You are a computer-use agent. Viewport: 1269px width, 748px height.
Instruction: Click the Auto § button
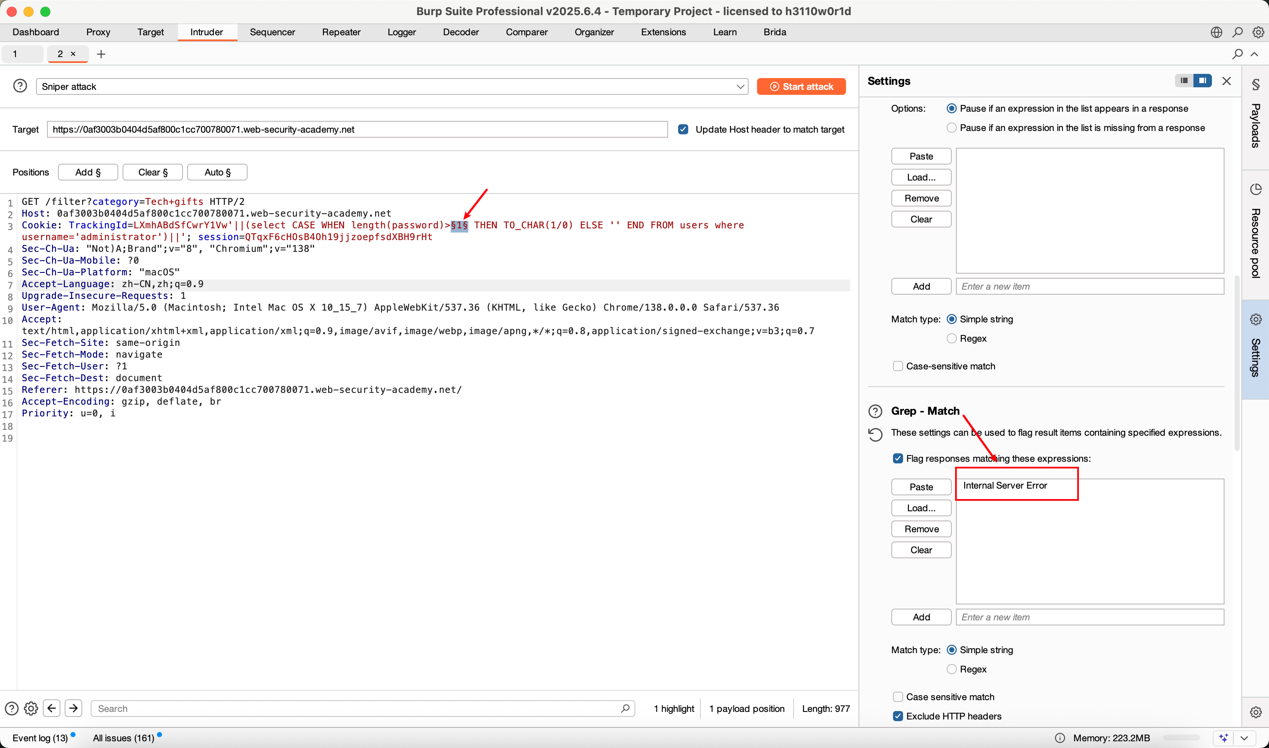[x=217, y=173]
